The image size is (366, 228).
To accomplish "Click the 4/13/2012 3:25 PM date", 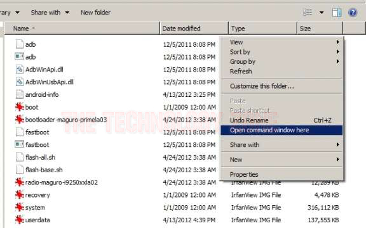I will coord(189,94).
